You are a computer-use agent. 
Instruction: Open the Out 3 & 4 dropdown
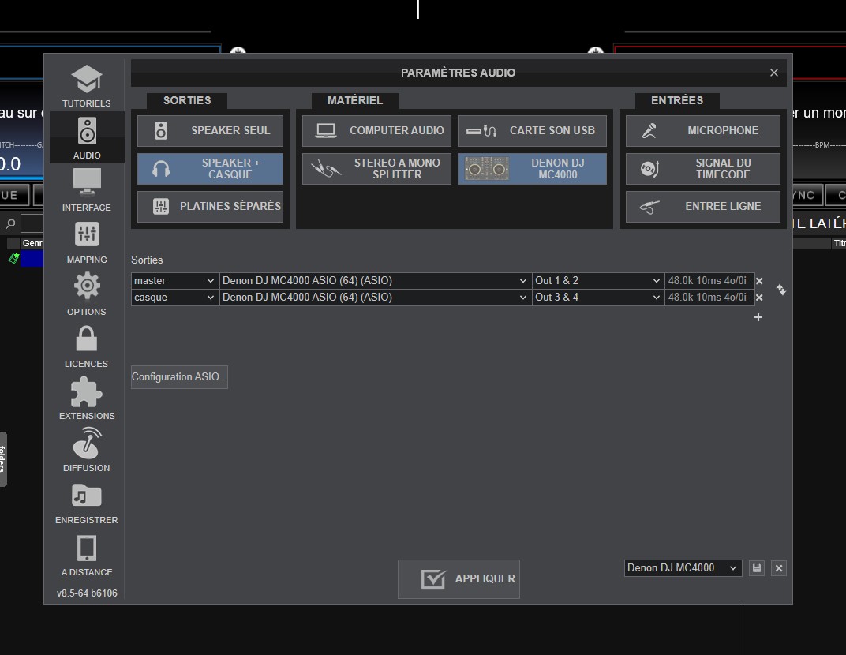point(598,298)
